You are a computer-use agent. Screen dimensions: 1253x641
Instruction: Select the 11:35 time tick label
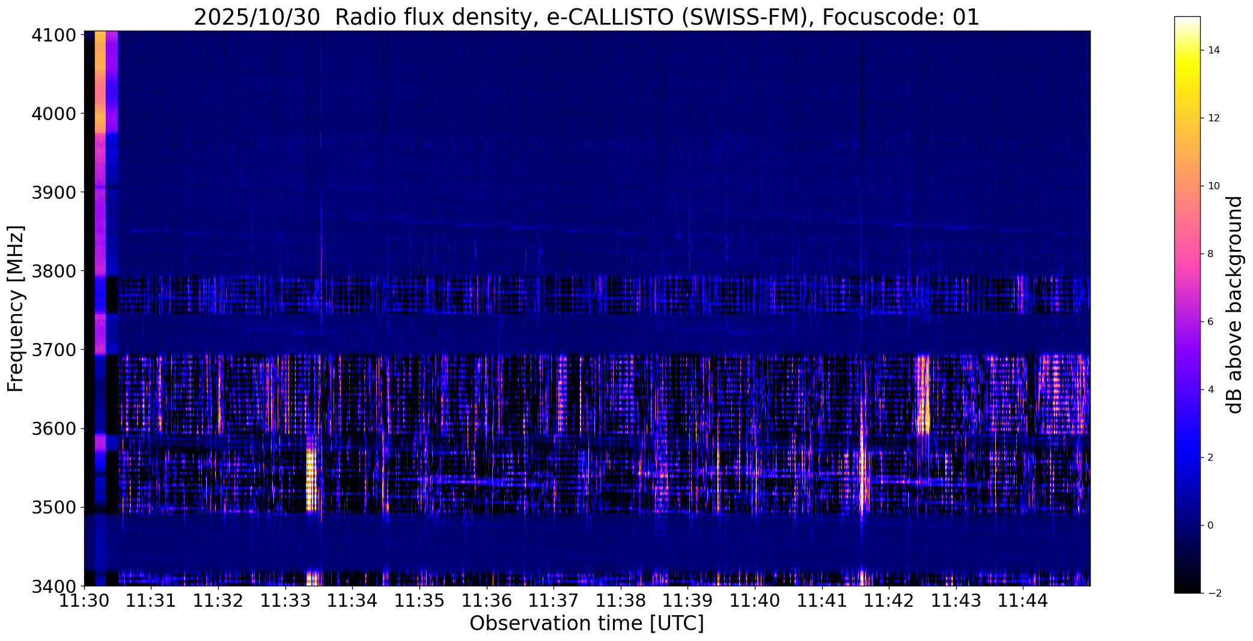(x=419, y=601)
